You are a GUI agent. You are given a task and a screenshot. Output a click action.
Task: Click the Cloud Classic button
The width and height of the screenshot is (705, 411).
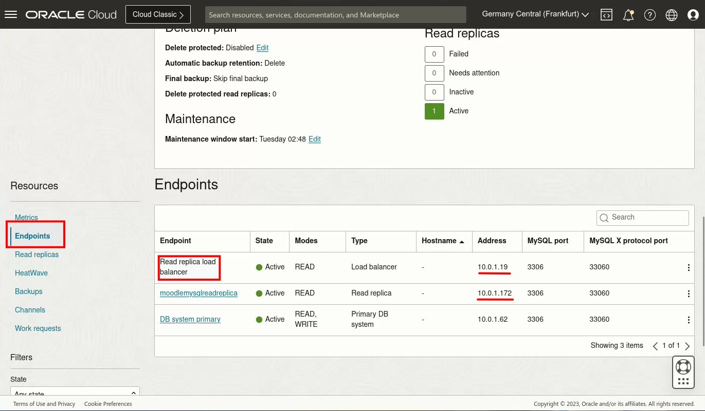point(158,14)
